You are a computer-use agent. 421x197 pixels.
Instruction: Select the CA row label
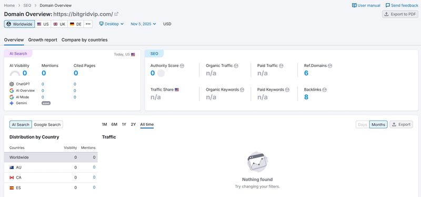[x=18, y=178]
